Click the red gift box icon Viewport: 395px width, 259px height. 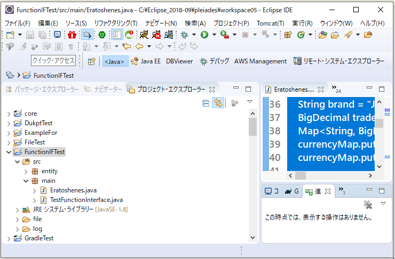[x=72, y=35]
